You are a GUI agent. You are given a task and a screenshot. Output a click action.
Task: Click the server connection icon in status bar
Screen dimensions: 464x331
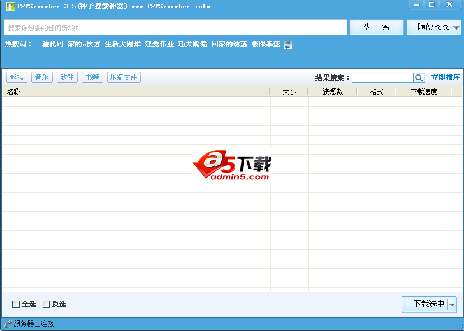8,324
